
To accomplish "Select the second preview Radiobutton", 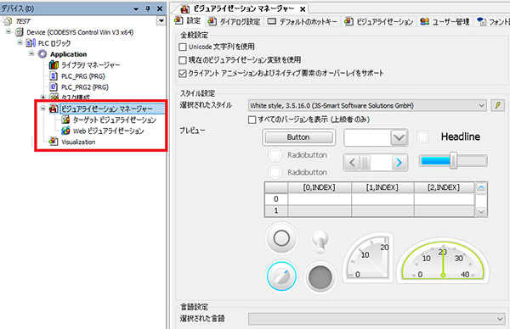I will [275, 172].
